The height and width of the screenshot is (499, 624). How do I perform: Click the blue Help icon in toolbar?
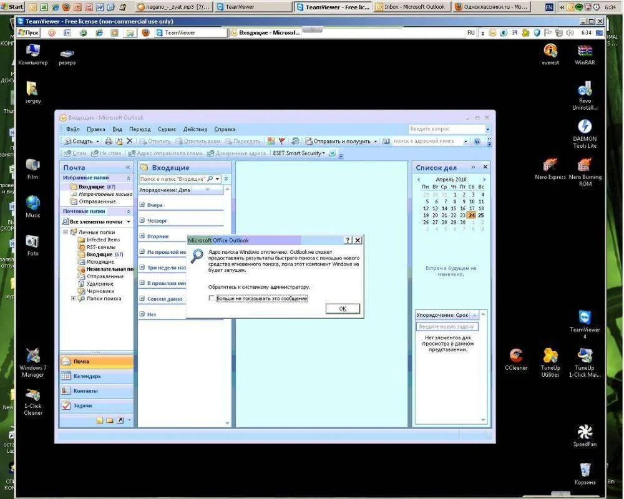tap(477, 141)
